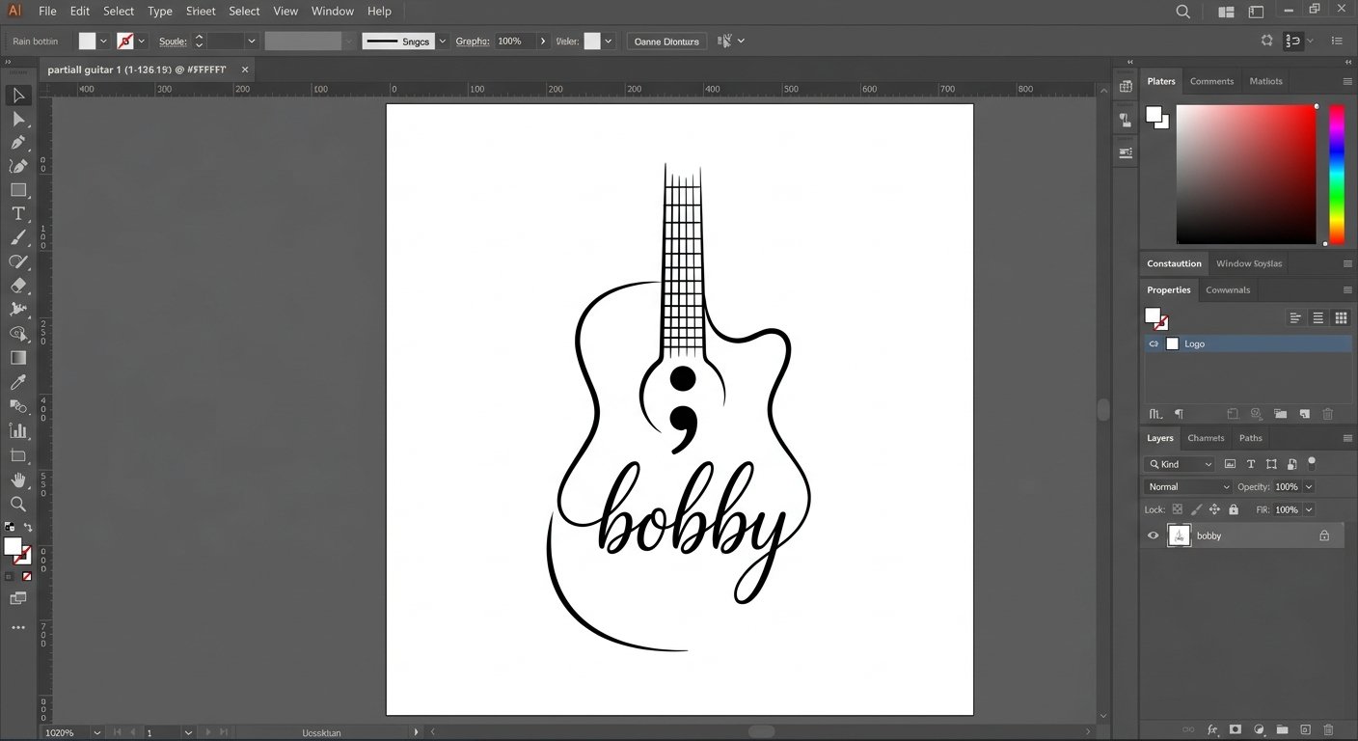Open the Arrange Documents icon
The height and width of the screenshot is (741, 1358).
(1227, 12)
